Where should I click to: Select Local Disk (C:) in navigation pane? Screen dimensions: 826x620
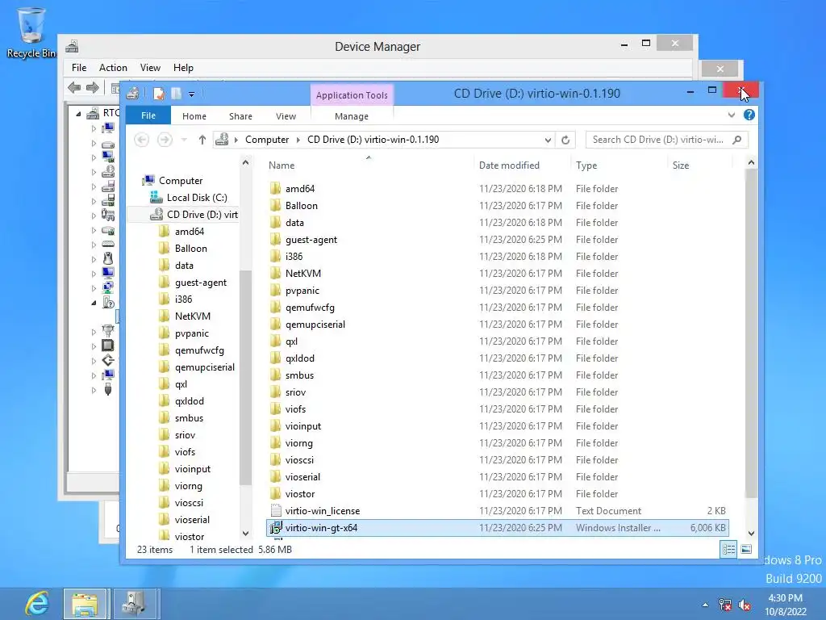coord(197,198)
